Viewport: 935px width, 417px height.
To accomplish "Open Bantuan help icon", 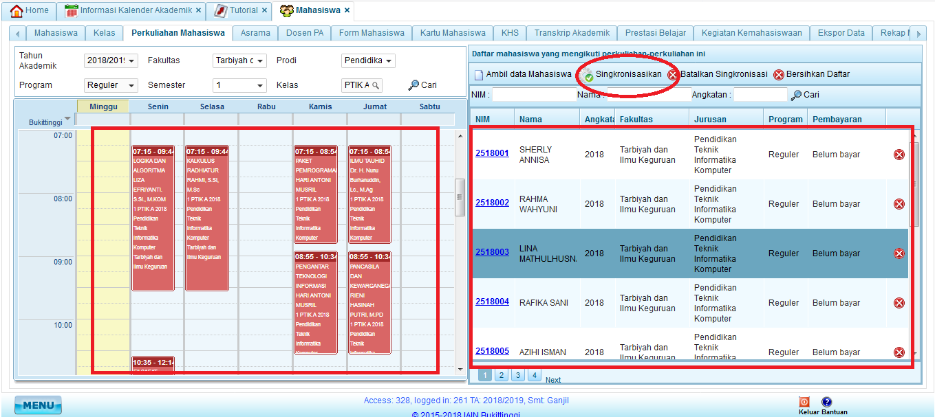I will [827, 402].
